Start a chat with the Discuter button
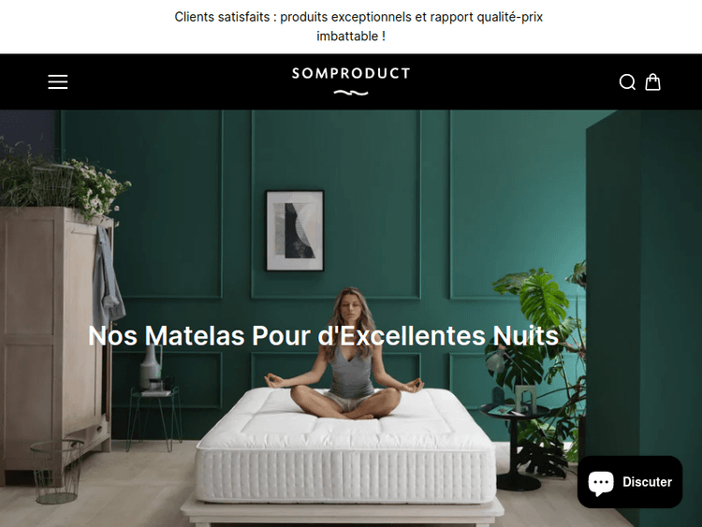The image size is (702, 527). click(630, 482)
